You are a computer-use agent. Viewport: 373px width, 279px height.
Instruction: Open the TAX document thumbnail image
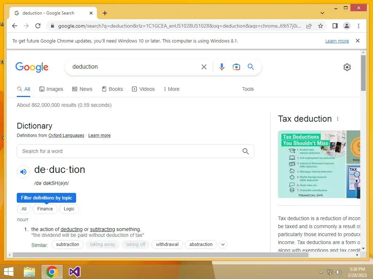coord(353,182)
